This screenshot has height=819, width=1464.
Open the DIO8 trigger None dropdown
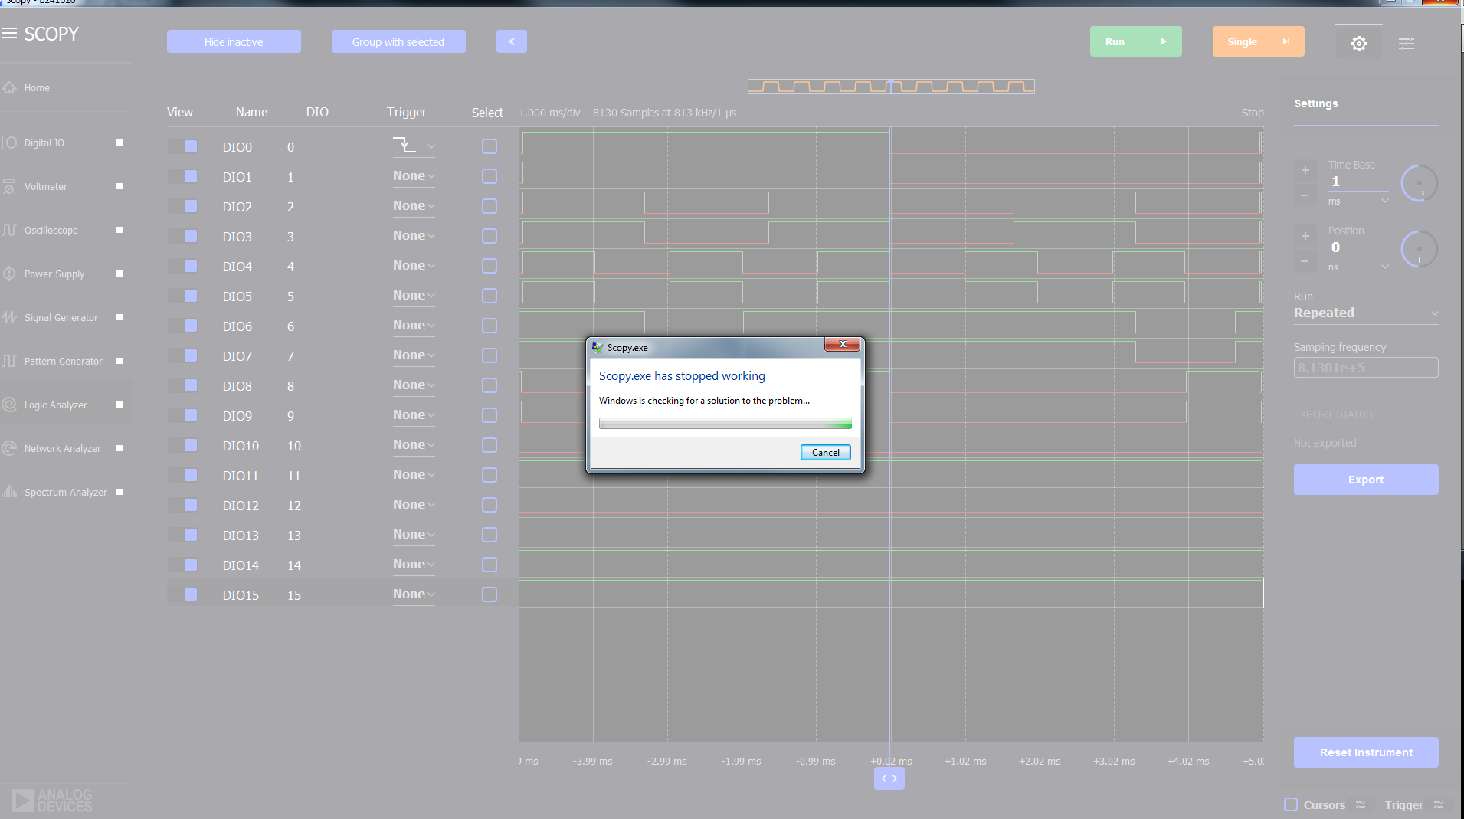414,385
